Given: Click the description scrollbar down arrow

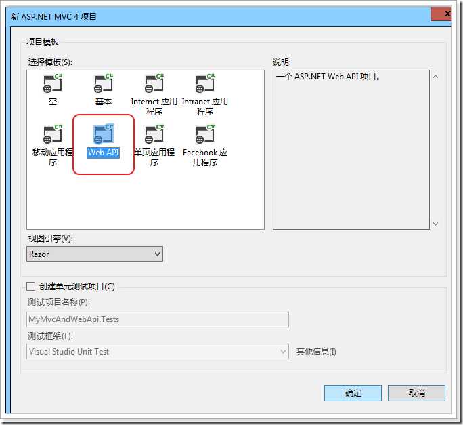Looking at the screenshot, I should coord(435,224).
